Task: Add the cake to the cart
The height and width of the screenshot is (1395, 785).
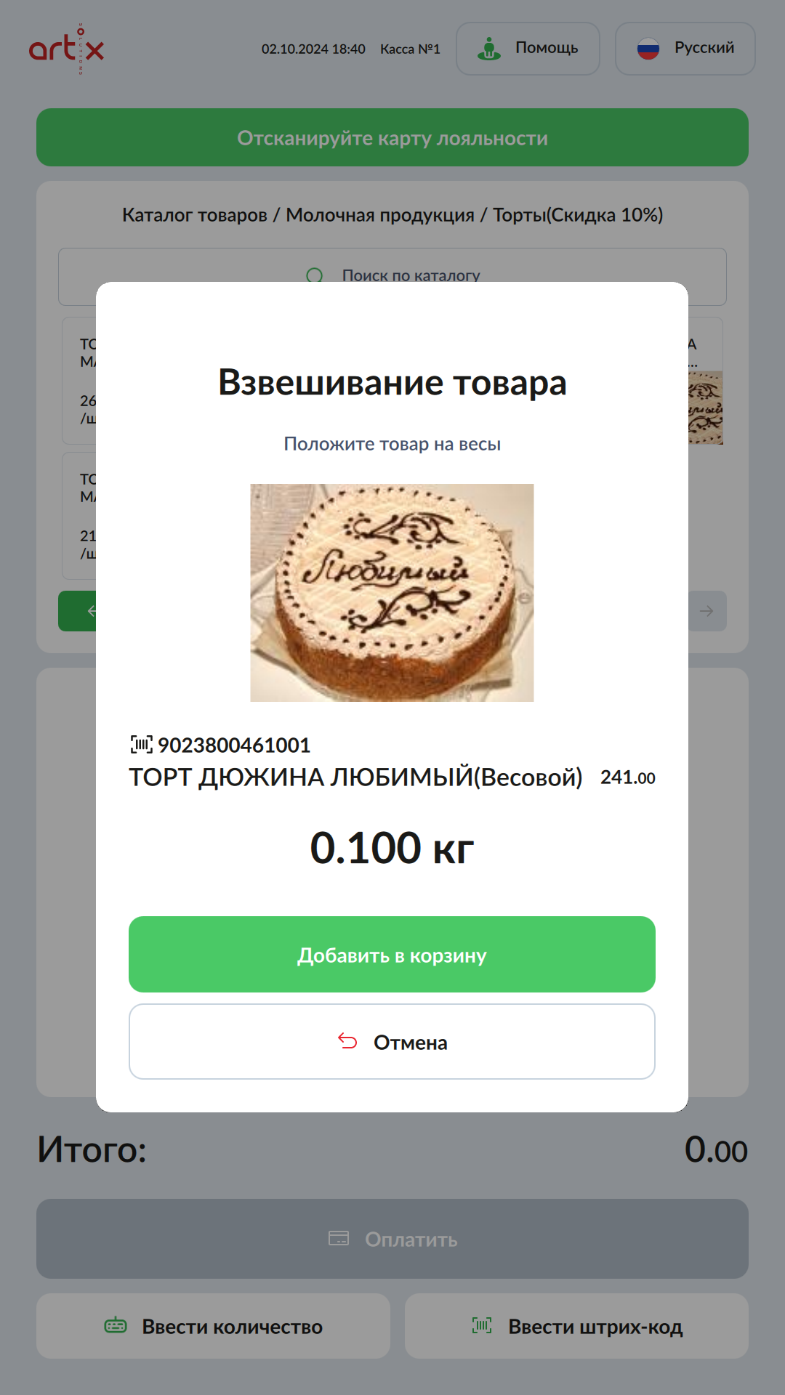Action: tap(392, 955)
